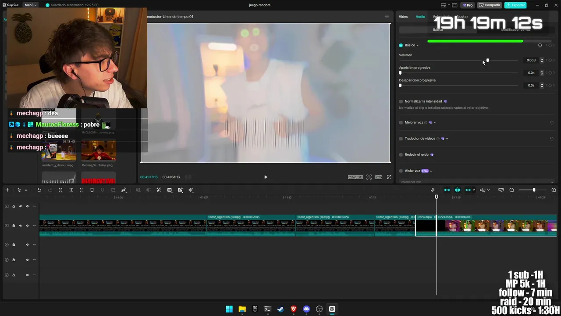Enable the Mejorar voz checkbox
Viewport: 561px width, 316px height.
(401, 122)
